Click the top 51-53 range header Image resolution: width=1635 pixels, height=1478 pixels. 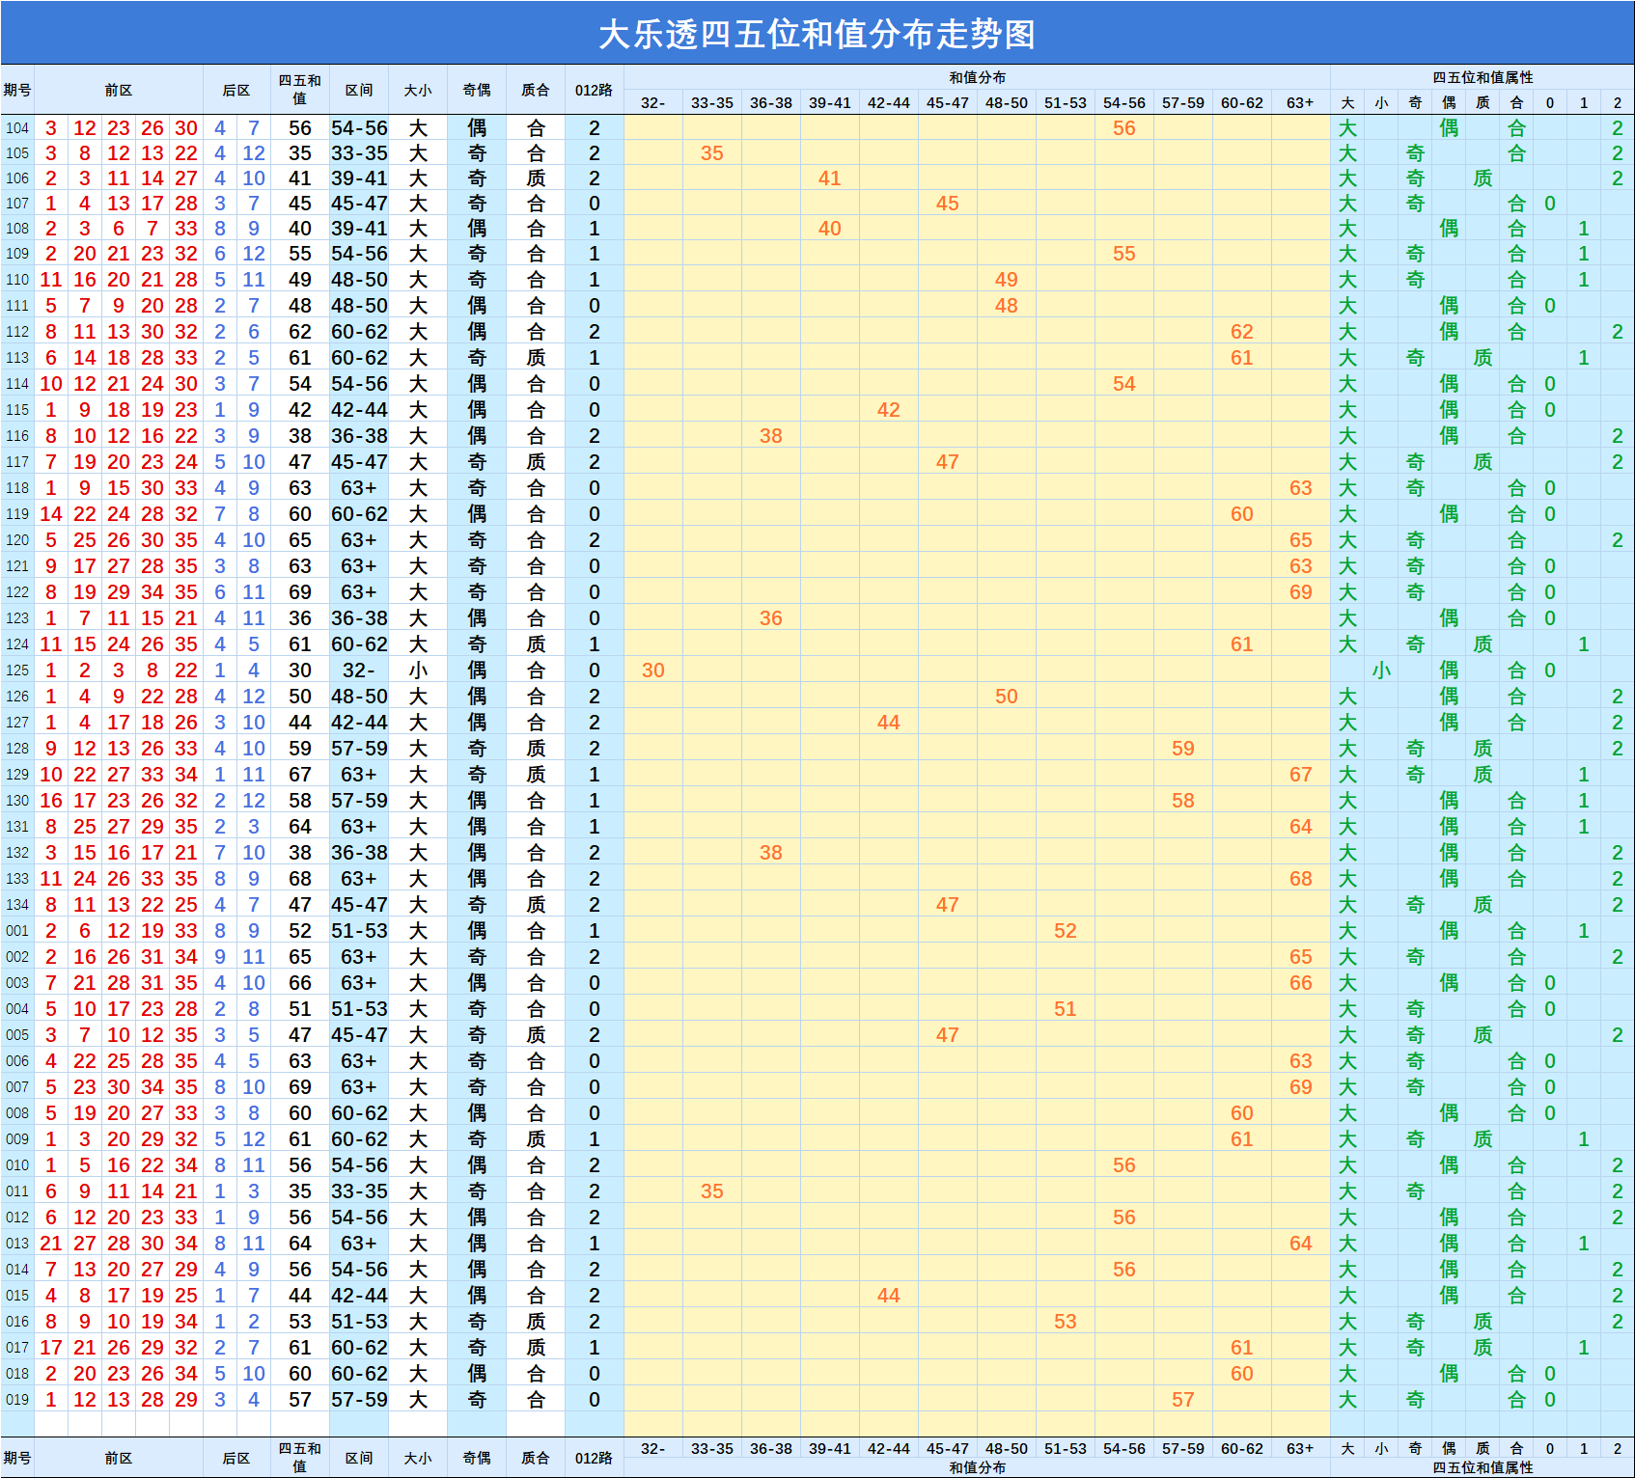tap(1066, 102)
